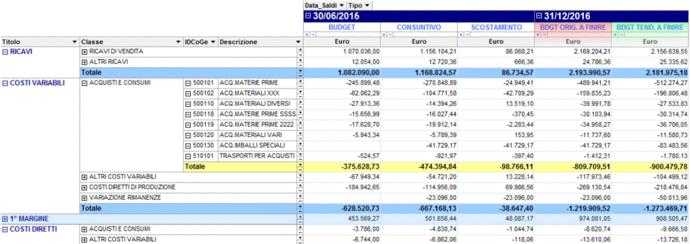This screenshot has height=244, width=690.
Task: Select the BDGT TEND. A FINIRE header
Action: click(x=649, y=27)
